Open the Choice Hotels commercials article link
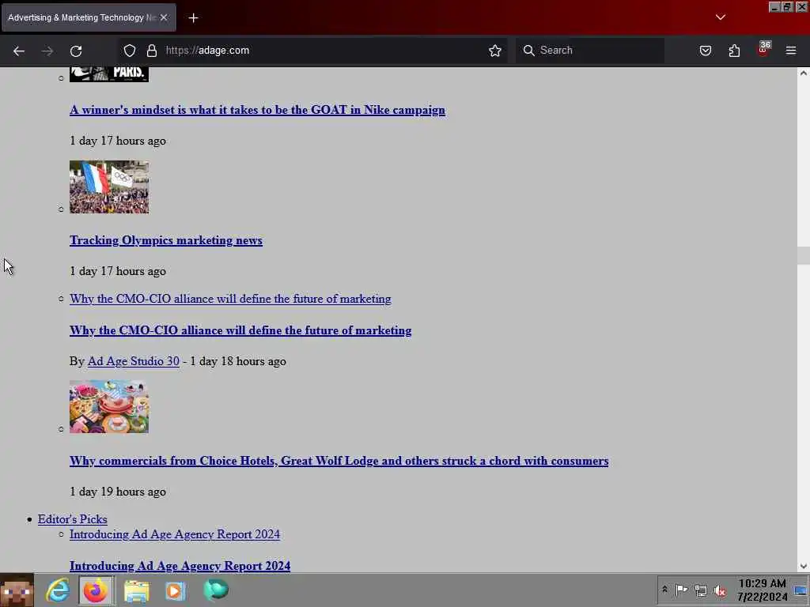Viewport: 810px width, 607px height. 339,461
